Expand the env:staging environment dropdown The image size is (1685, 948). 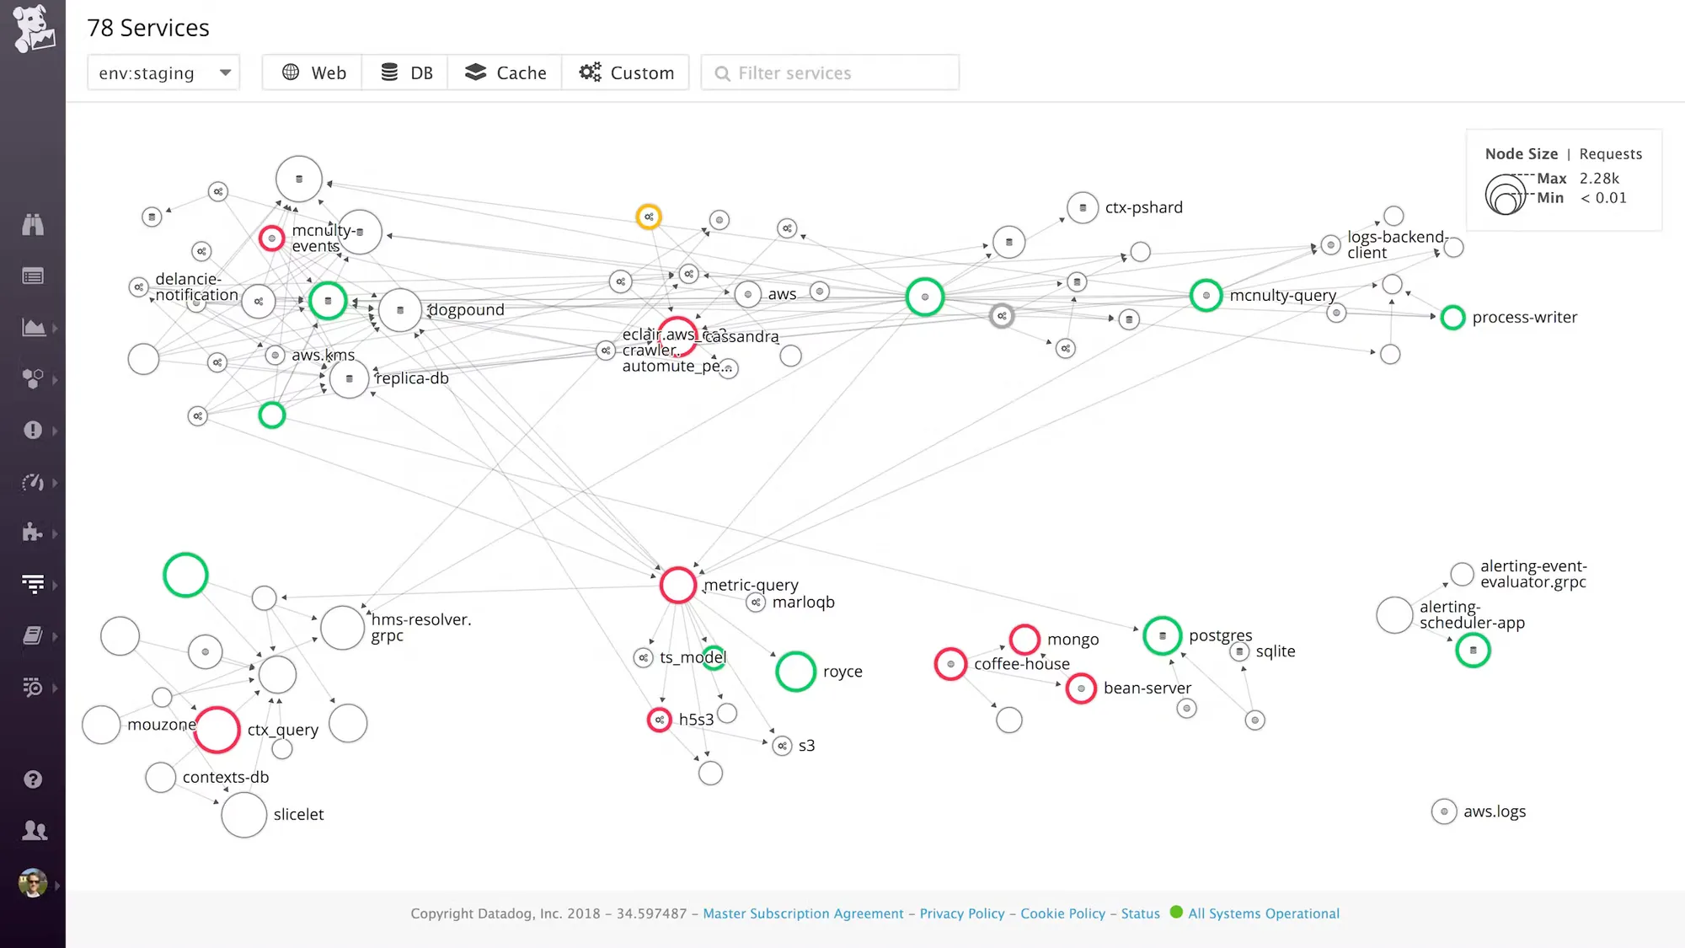click(x=164, y=72)
